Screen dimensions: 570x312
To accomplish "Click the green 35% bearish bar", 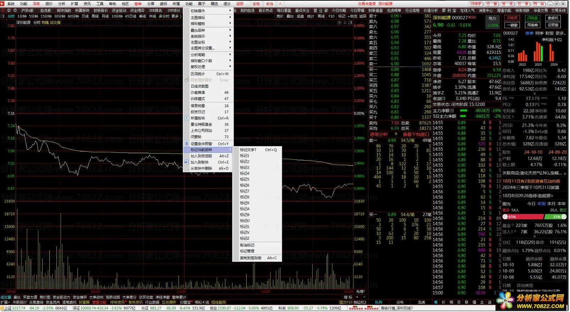I will [x=555, y=217].
